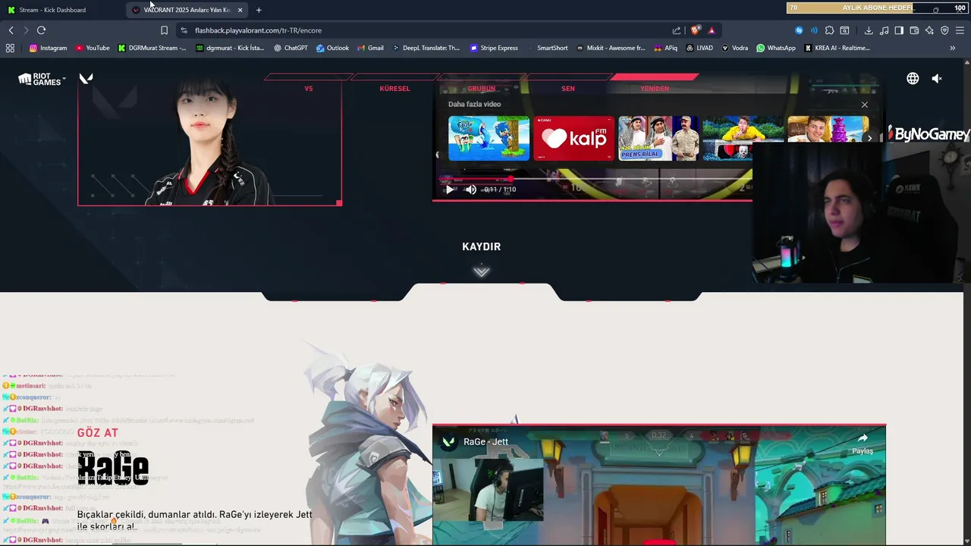The height and width of the screenshot is (546, 971).
Task: Open the RaGe - Jett video title
Action: (485, 442)
